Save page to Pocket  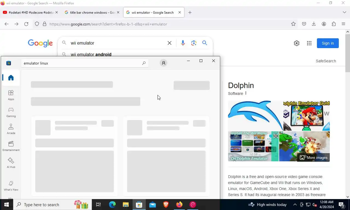click(x=304, y=24)
